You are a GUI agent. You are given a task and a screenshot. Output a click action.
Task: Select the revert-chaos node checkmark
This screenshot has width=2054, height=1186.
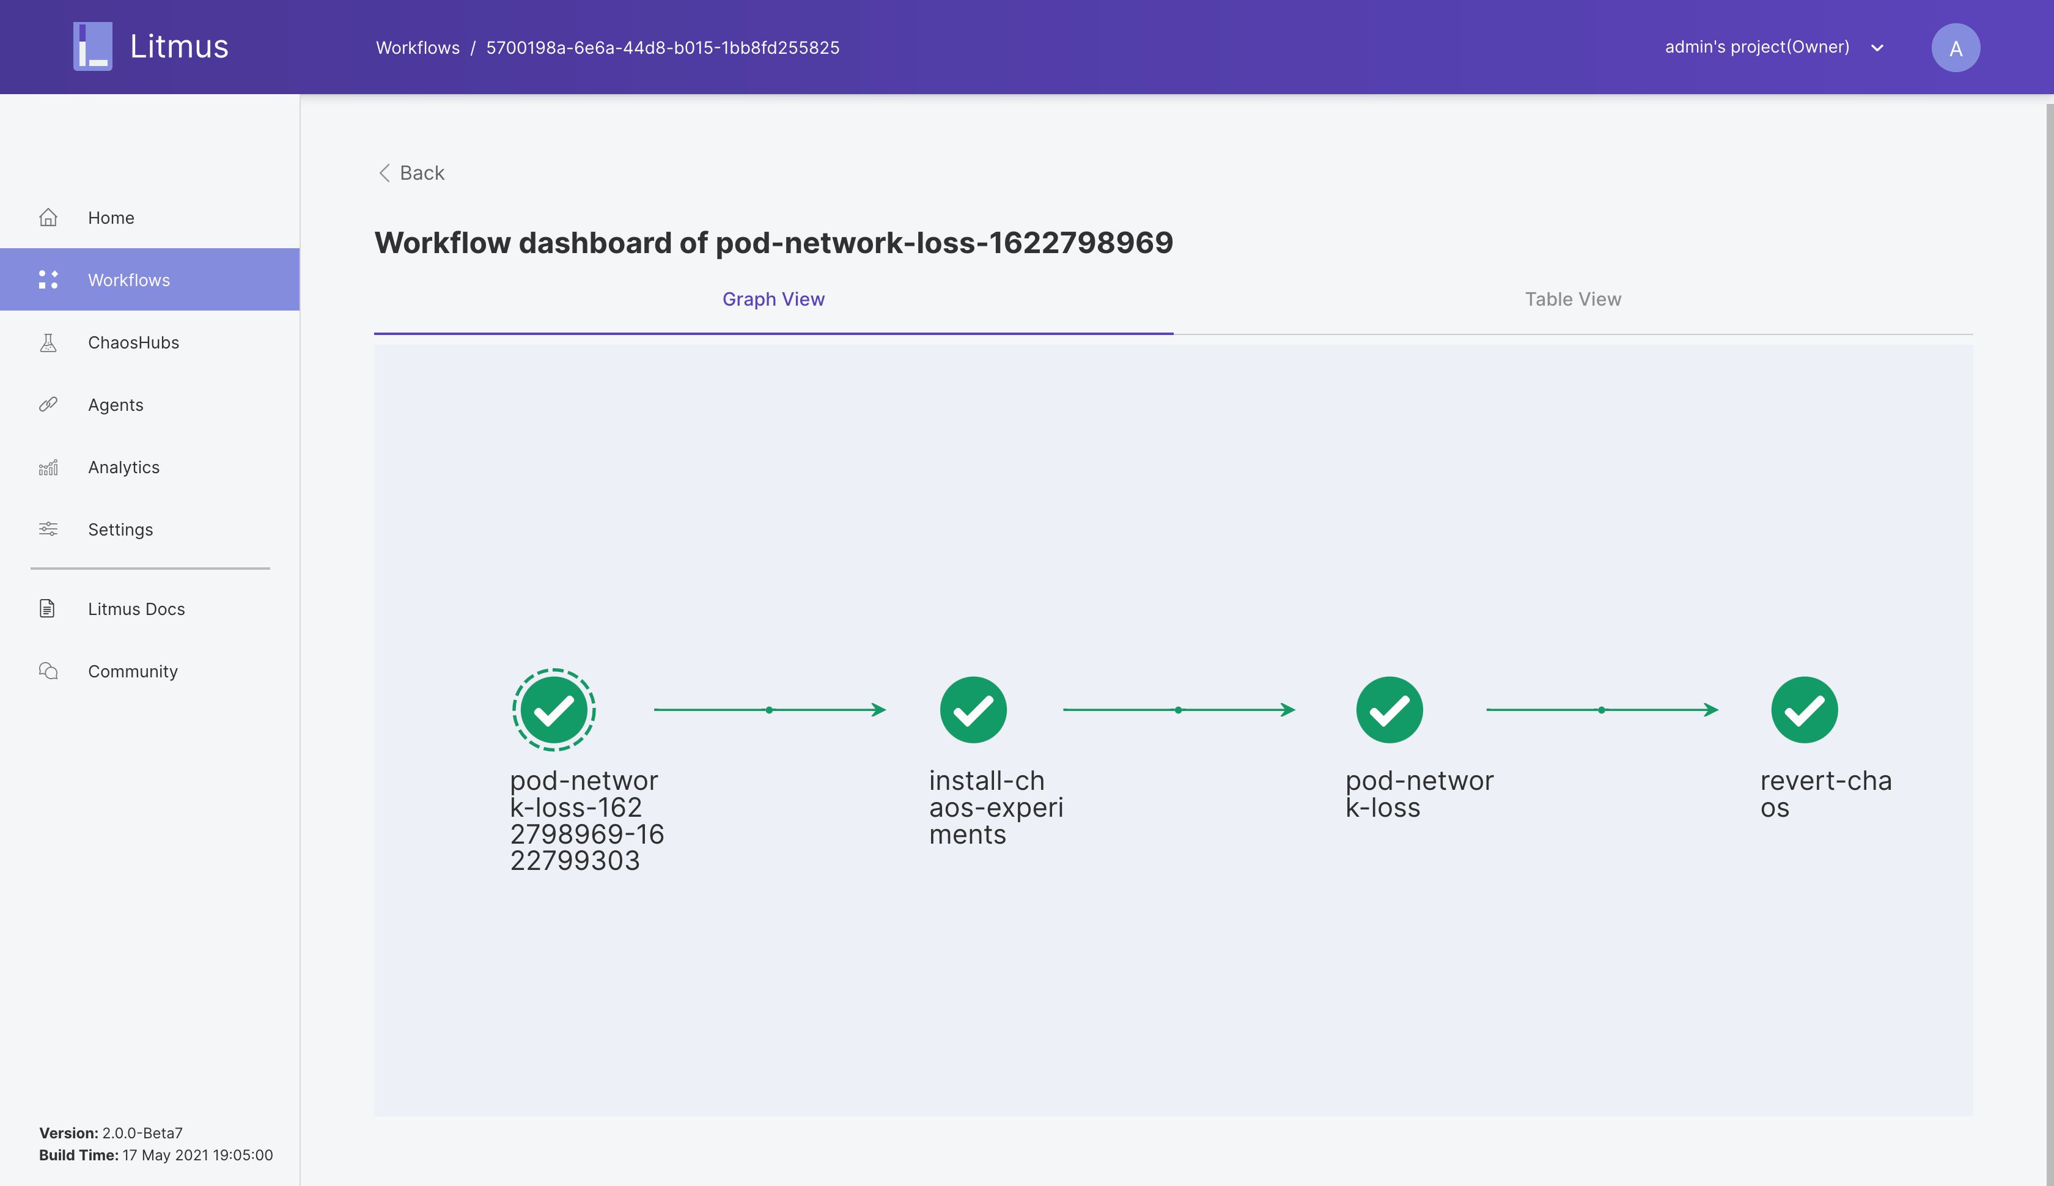click(1804, 710)
